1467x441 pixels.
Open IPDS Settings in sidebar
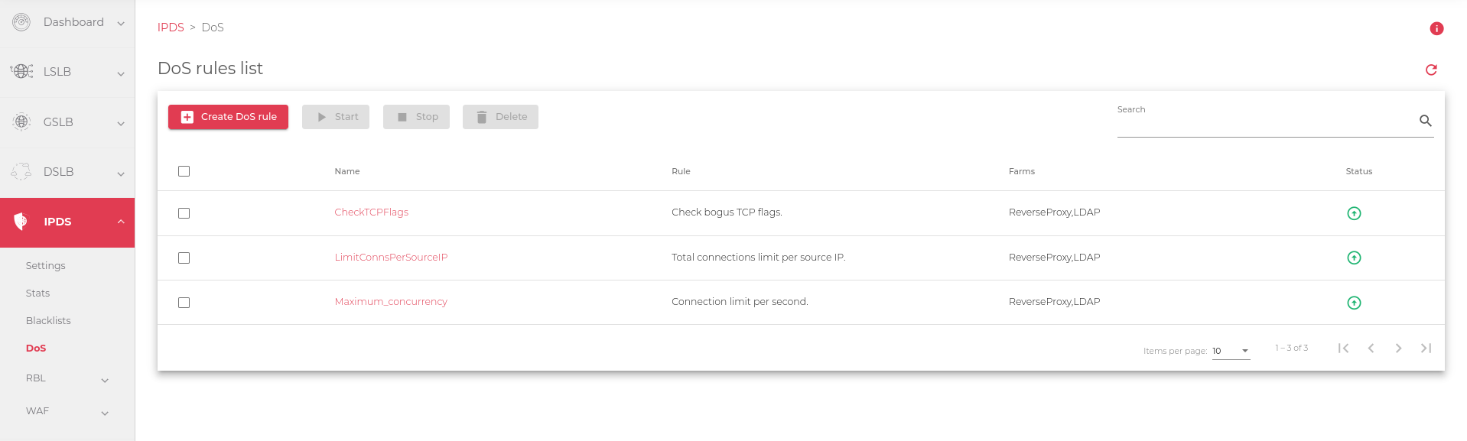[x=46, y=266]
